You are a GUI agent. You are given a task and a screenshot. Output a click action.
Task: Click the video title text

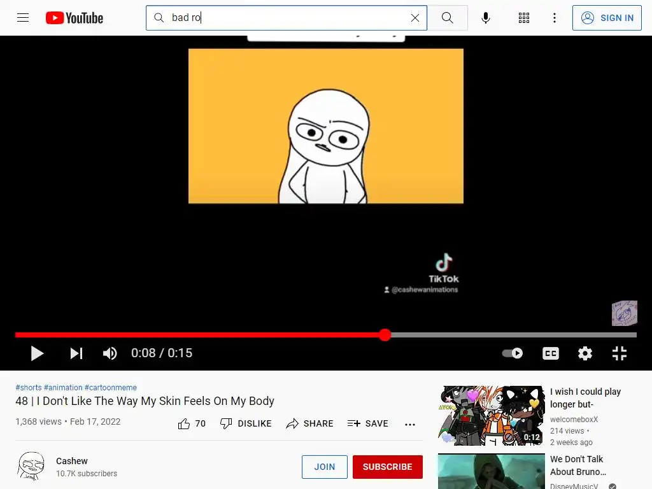tap(145, 401)
